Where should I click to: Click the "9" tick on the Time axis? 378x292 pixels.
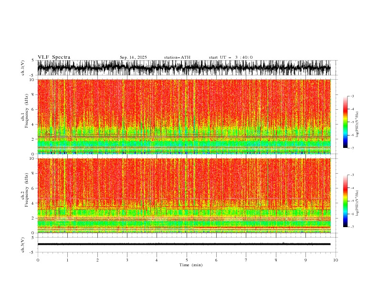[305, 260]
